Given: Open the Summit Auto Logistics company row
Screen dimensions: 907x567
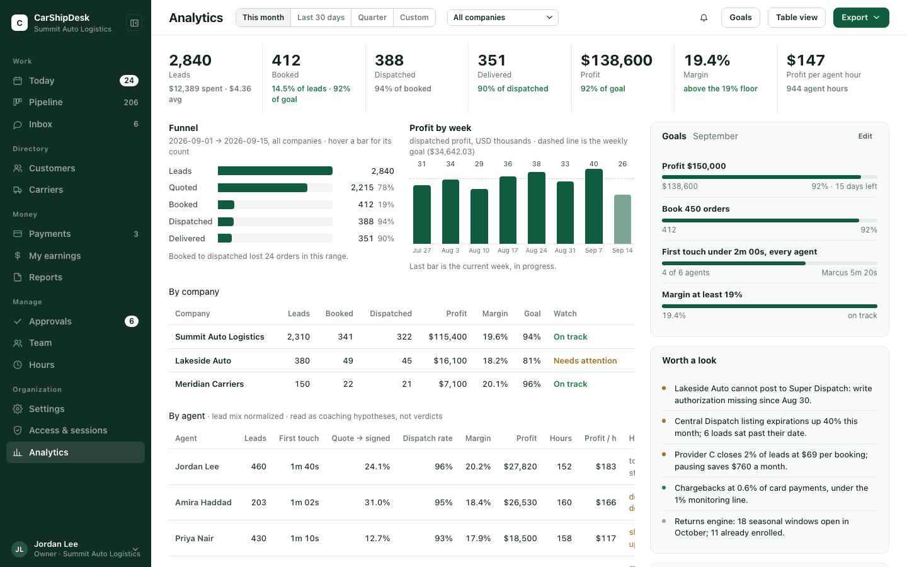Looking at the screenshot, I should pos(402,337).
